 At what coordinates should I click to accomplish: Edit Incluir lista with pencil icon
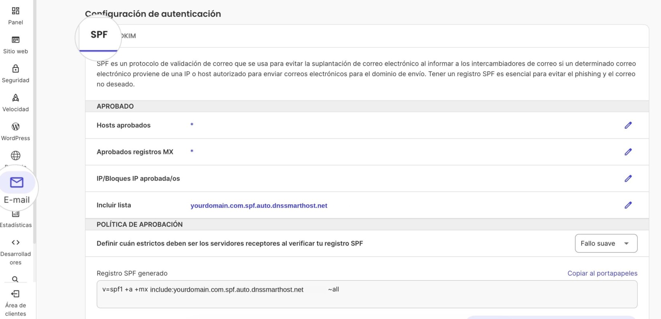[628, 205]
